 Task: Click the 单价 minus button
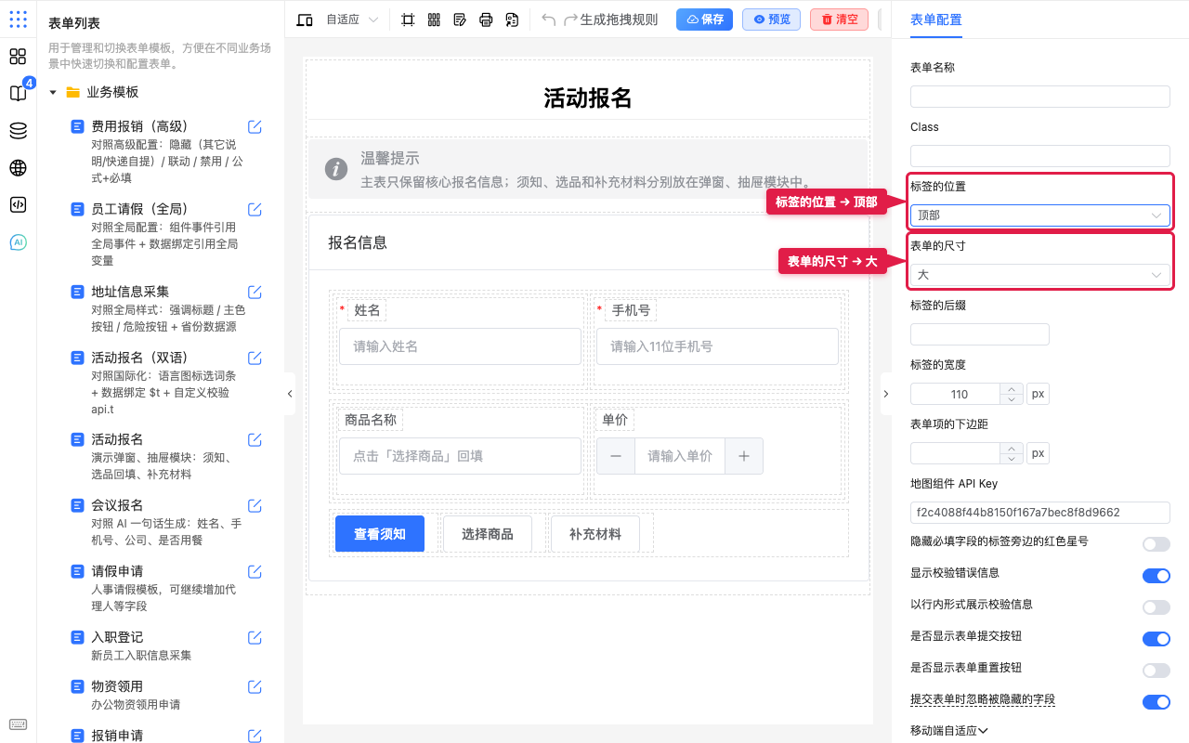point(616,456)
